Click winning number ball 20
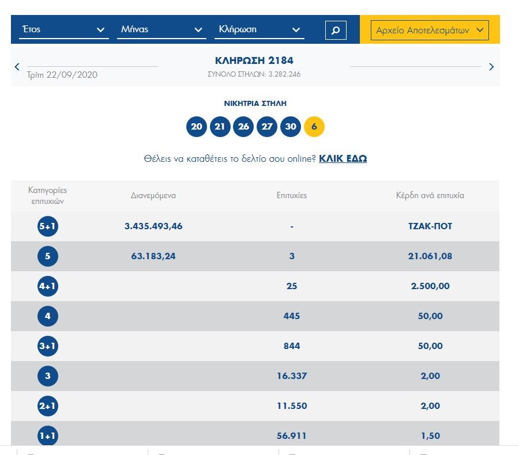 click(x=197, y=127)
